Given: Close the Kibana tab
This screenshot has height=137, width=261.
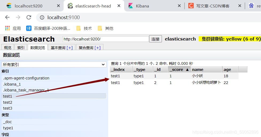Looking at the screenshot, I should click(179, 6).
